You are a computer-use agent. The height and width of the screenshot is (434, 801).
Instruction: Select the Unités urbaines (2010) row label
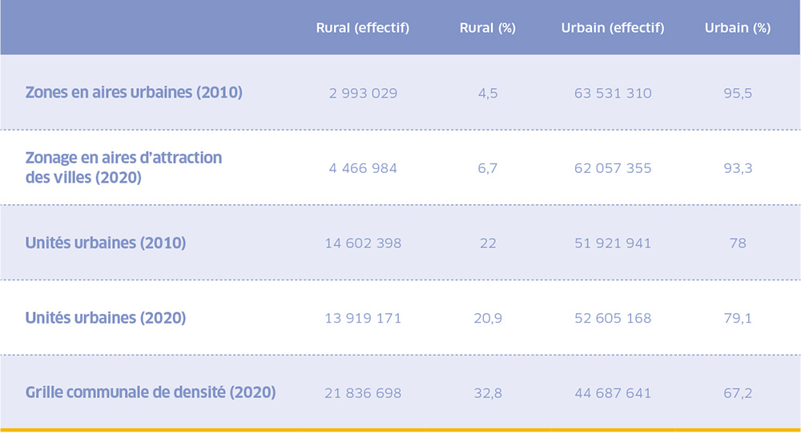[x=106, y=243]
